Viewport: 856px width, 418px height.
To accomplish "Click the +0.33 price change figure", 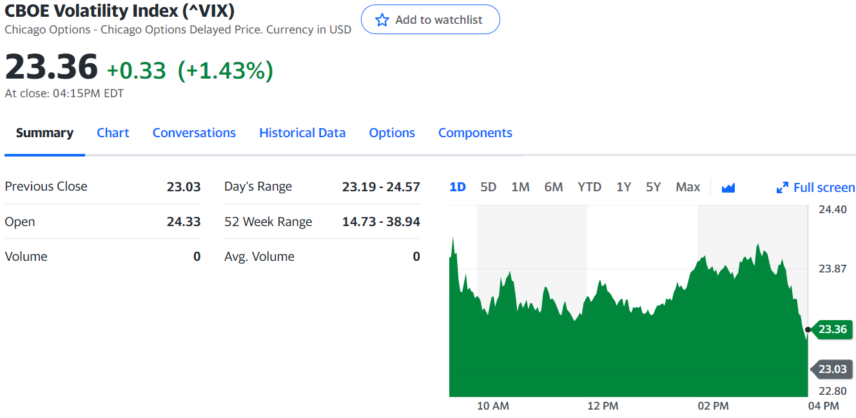I will [136, 71].
